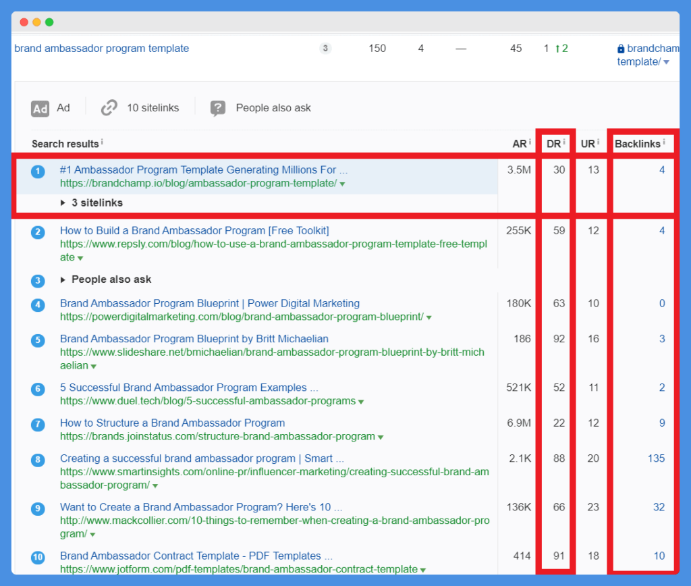Open dropdown arrow after the brandchamp.io URL
The width and height of the screenshot is (691, 586).
pos(342,184)
